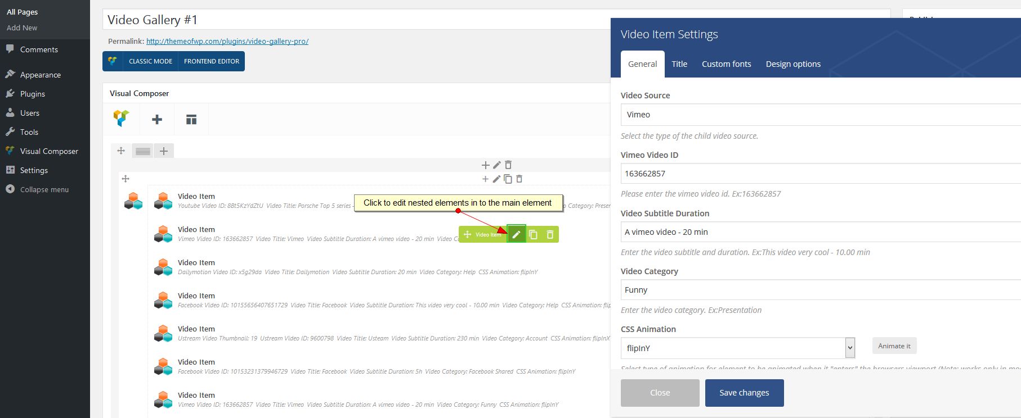Click the Close button in settings panel
Image resolution: width=1021 pixels, height=418 pixels.
[x=660, y=393]
